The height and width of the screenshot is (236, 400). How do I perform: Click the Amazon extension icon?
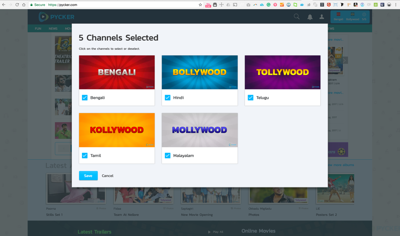[x=355, y=4]
